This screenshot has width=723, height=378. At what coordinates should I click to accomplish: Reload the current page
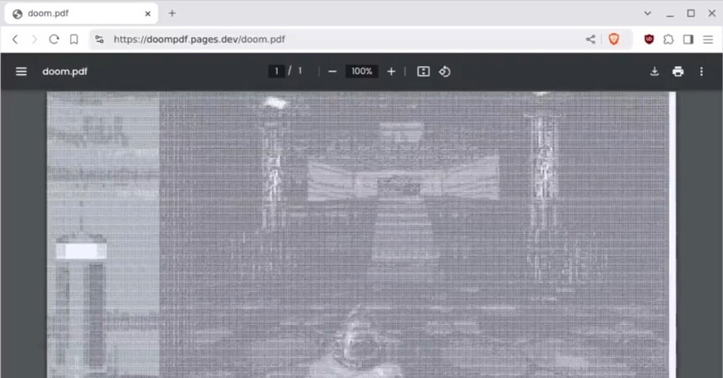point(54,39)
